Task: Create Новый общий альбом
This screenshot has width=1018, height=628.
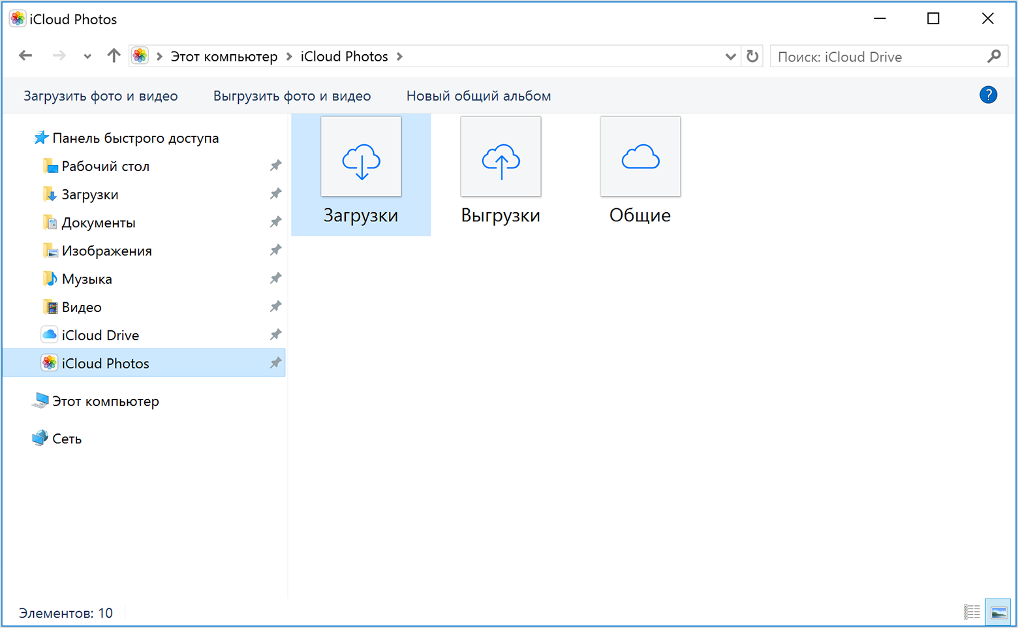Action: pyautogui.click(x=478, y=96)
